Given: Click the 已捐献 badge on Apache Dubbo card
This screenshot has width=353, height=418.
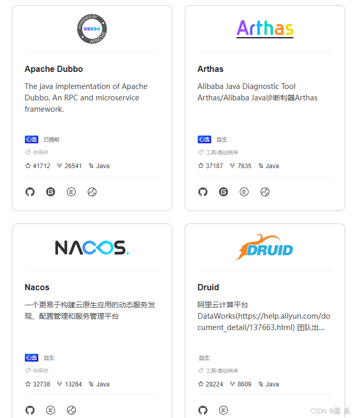Looking at the screenshot, I should (x=51, y=140).
